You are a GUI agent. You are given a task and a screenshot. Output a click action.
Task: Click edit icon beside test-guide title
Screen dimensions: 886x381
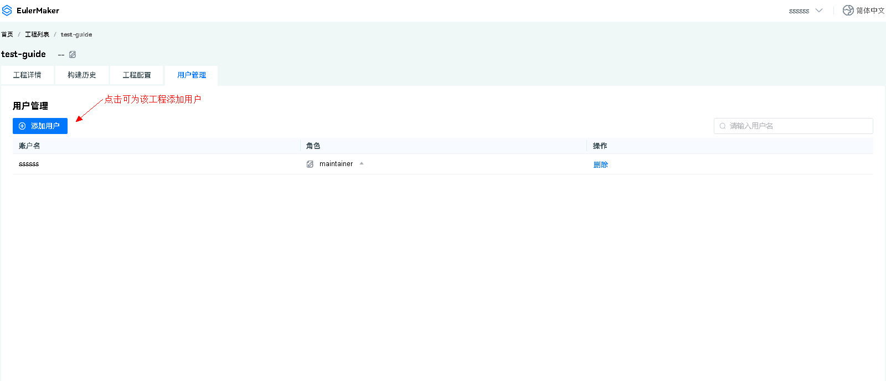coord(73,54)
